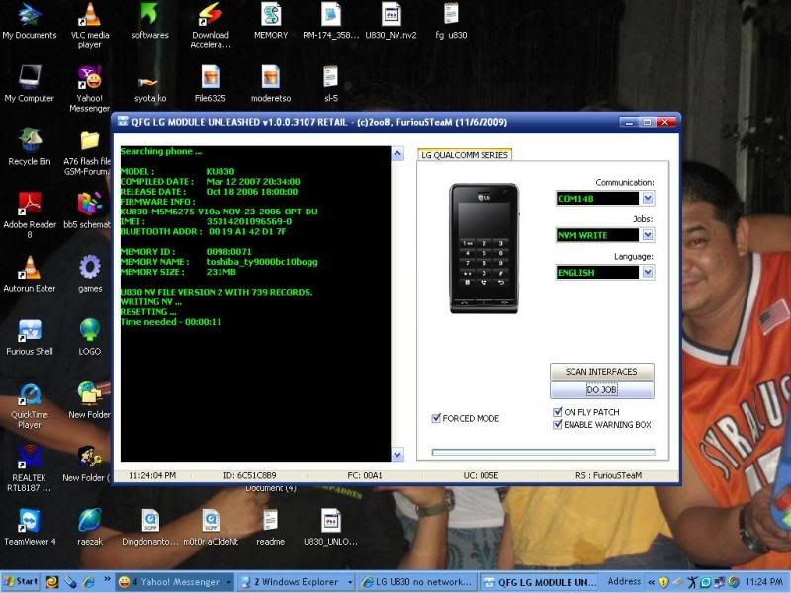Switch to QFG LG MODULE taskbar button
The height and width of the screenshot is (593, 791).
[x=539, y=582]
